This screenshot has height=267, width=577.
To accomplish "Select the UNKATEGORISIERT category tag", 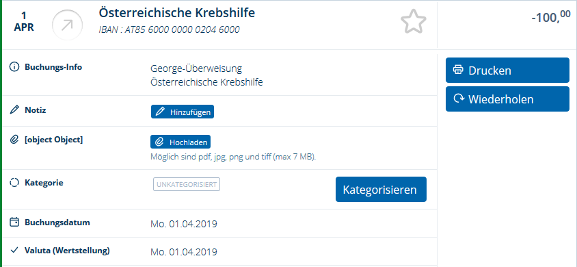I will (x=187, y=185).
